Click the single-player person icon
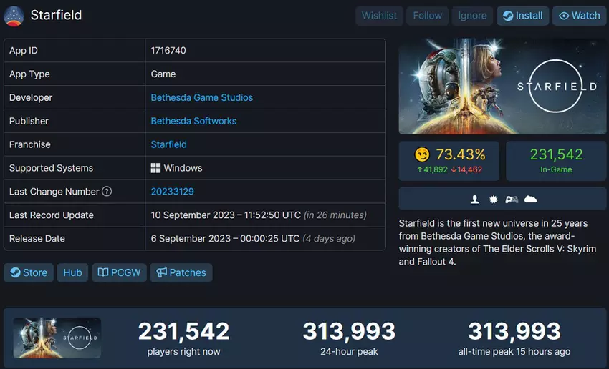The image size is (609, 369). pos(474,199)
